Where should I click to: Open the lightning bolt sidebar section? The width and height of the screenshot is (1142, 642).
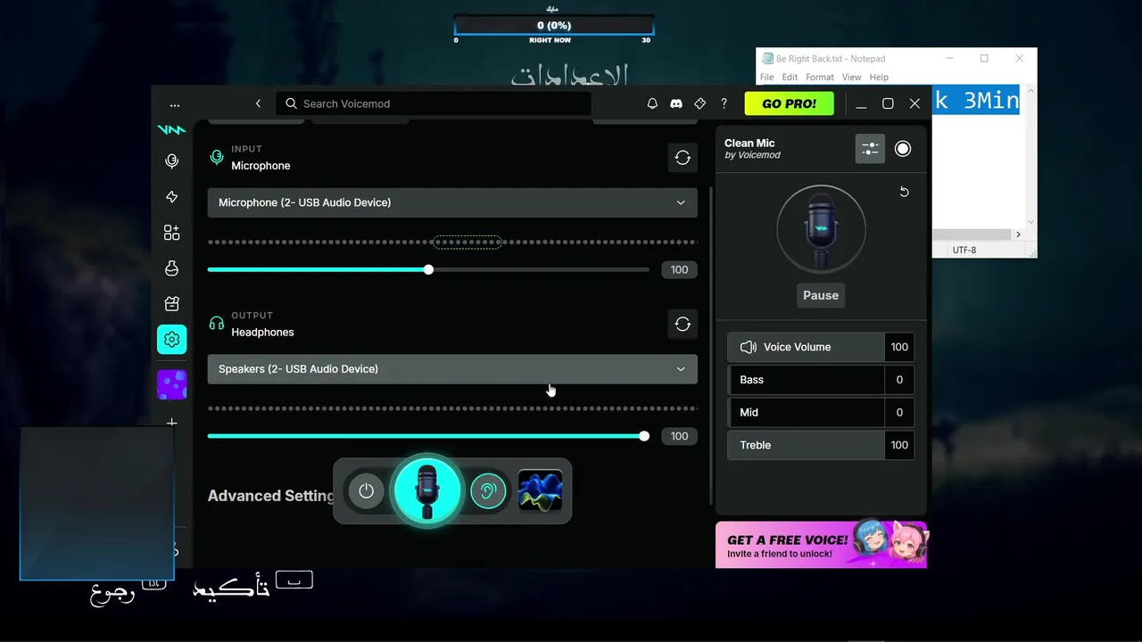[172, 197]
